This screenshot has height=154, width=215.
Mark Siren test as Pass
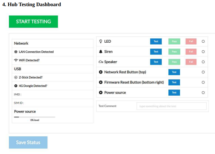pyautogui.click(x=174, y=52)
